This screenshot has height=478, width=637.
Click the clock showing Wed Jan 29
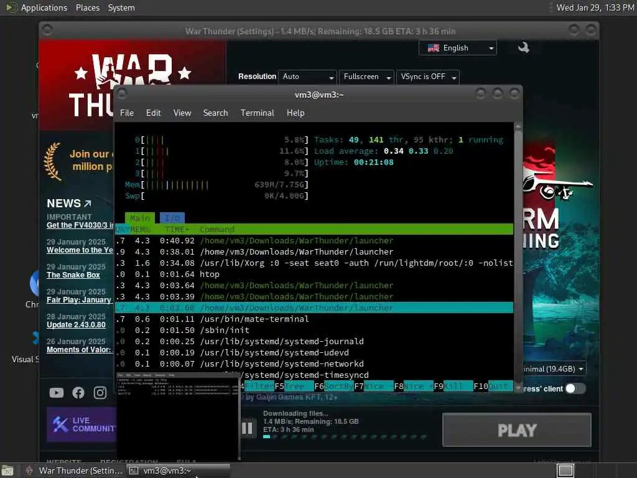(595, 7)
